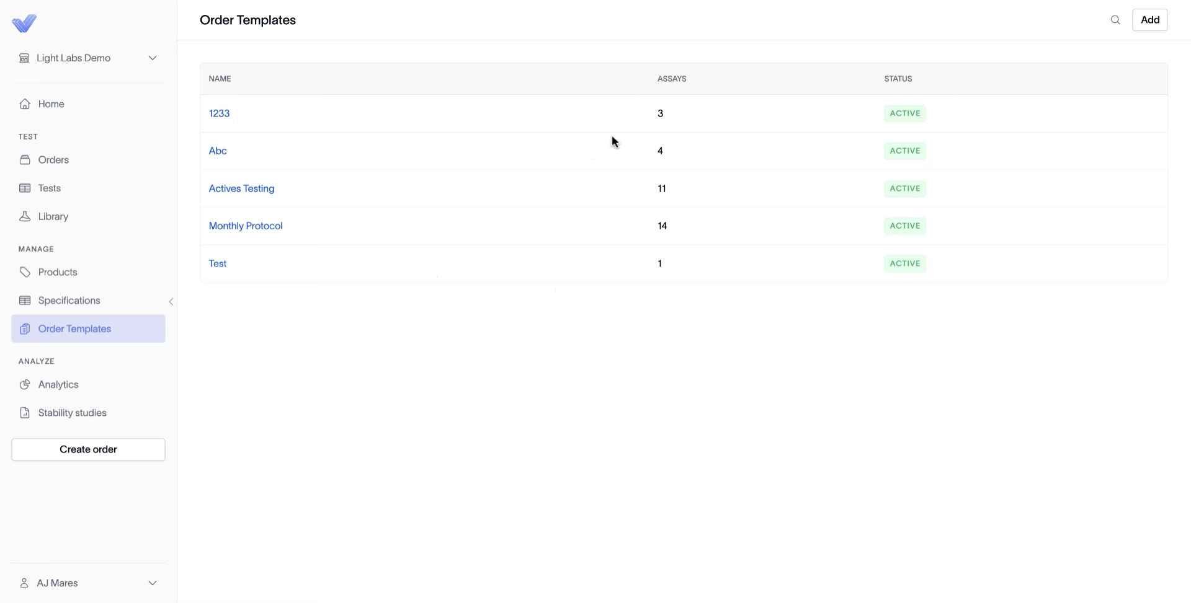Click the Specifications table icon
1191x603 pixels.
pyautogui.click(x=25, y=301)
